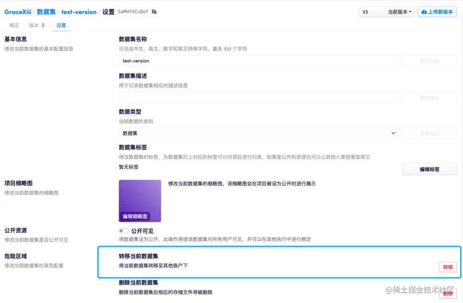Click the red 删除 button

tap(448, 294)
